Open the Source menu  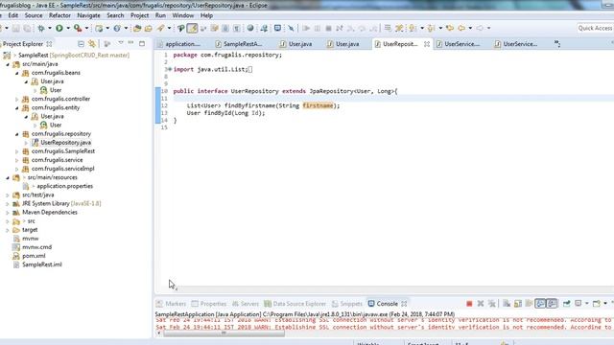[34, 15]
